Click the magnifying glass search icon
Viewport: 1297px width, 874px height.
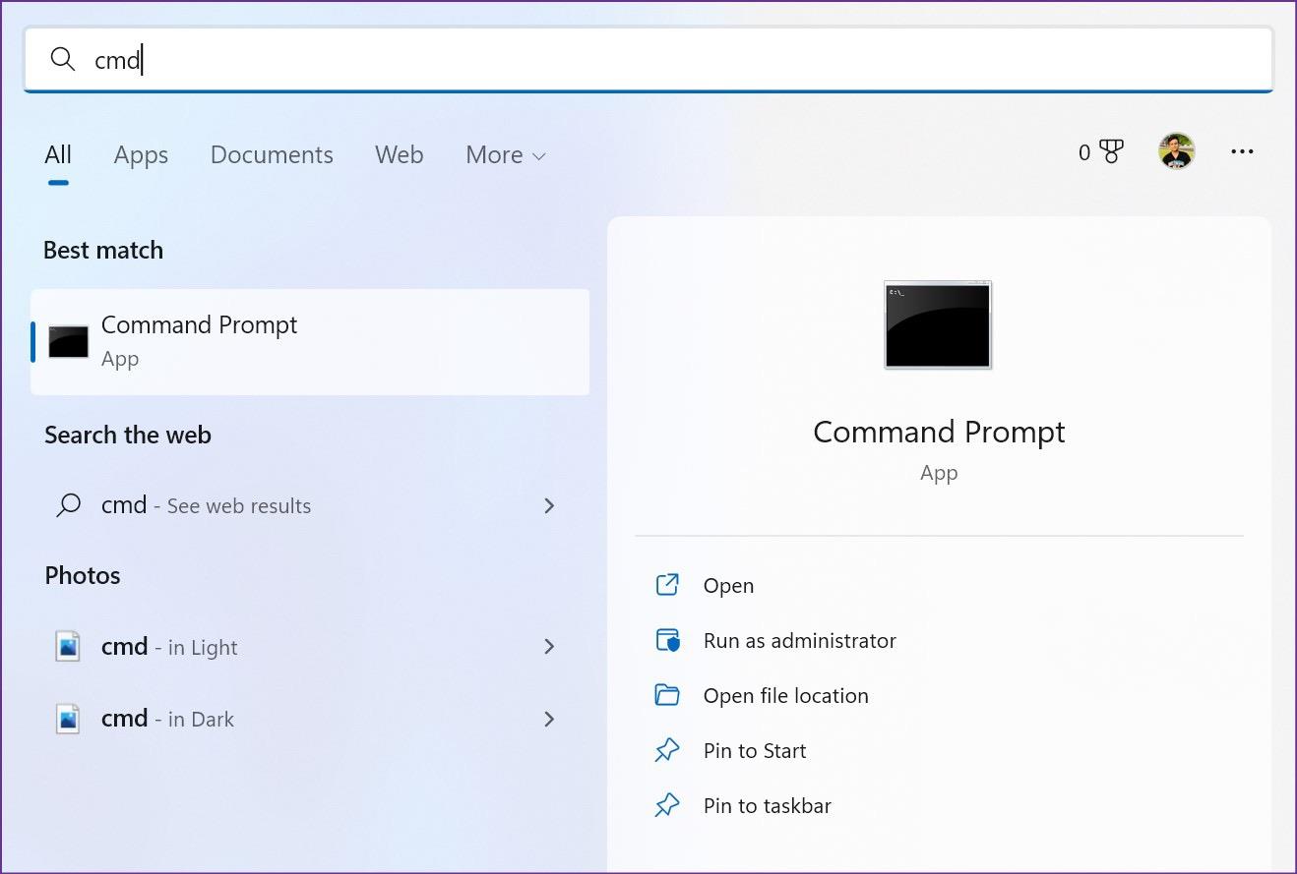[x=62, y=59]
